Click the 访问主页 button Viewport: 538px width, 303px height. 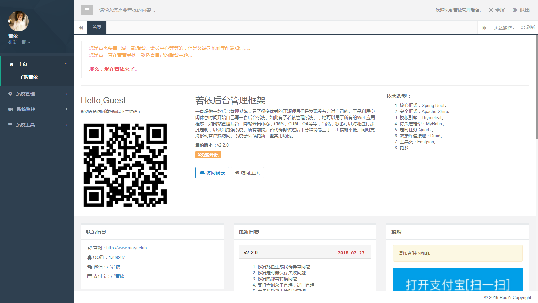[247, 173]
